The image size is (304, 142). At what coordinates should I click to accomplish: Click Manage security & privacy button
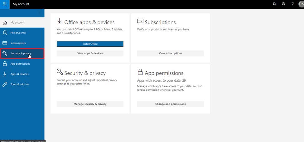(90, 104)
